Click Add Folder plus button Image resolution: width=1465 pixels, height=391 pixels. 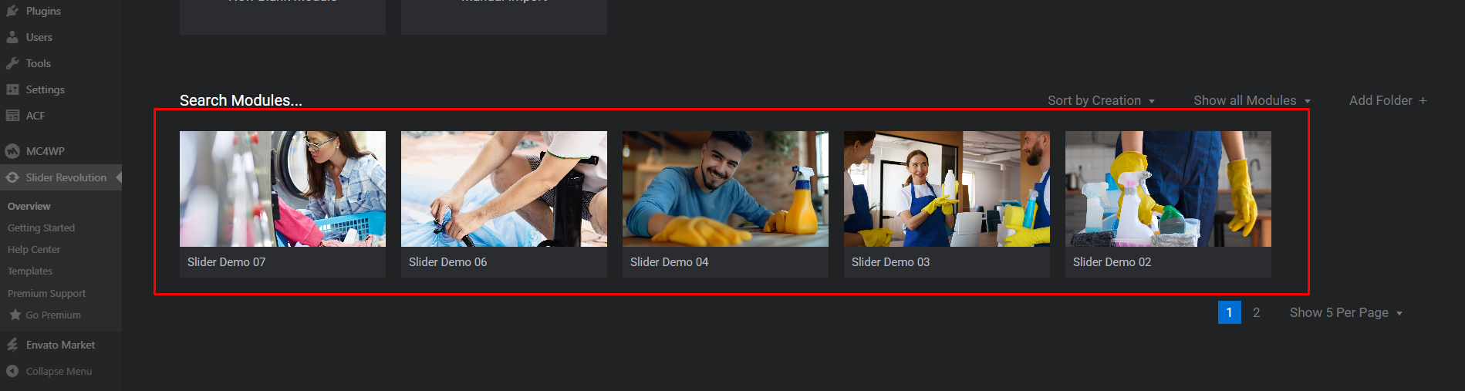pyautogui.click(x=1388, y=100)
